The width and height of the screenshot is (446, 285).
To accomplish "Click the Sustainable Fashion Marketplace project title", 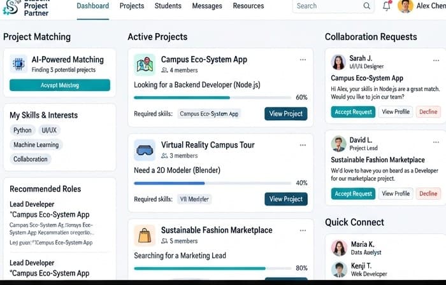I will coord(217,230).
